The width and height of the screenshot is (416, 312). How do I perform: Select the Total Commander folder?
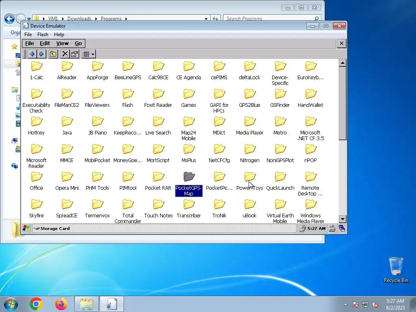[x=128, y=211]
